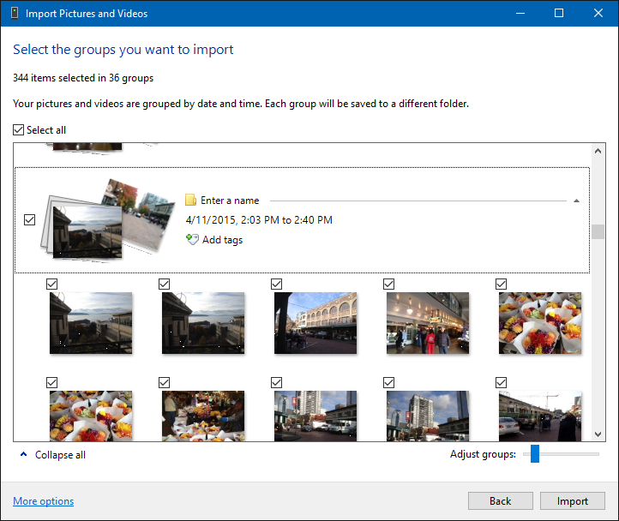
Task: Uncheck the first white tower photo checkbox
Action: coord(276,382)
